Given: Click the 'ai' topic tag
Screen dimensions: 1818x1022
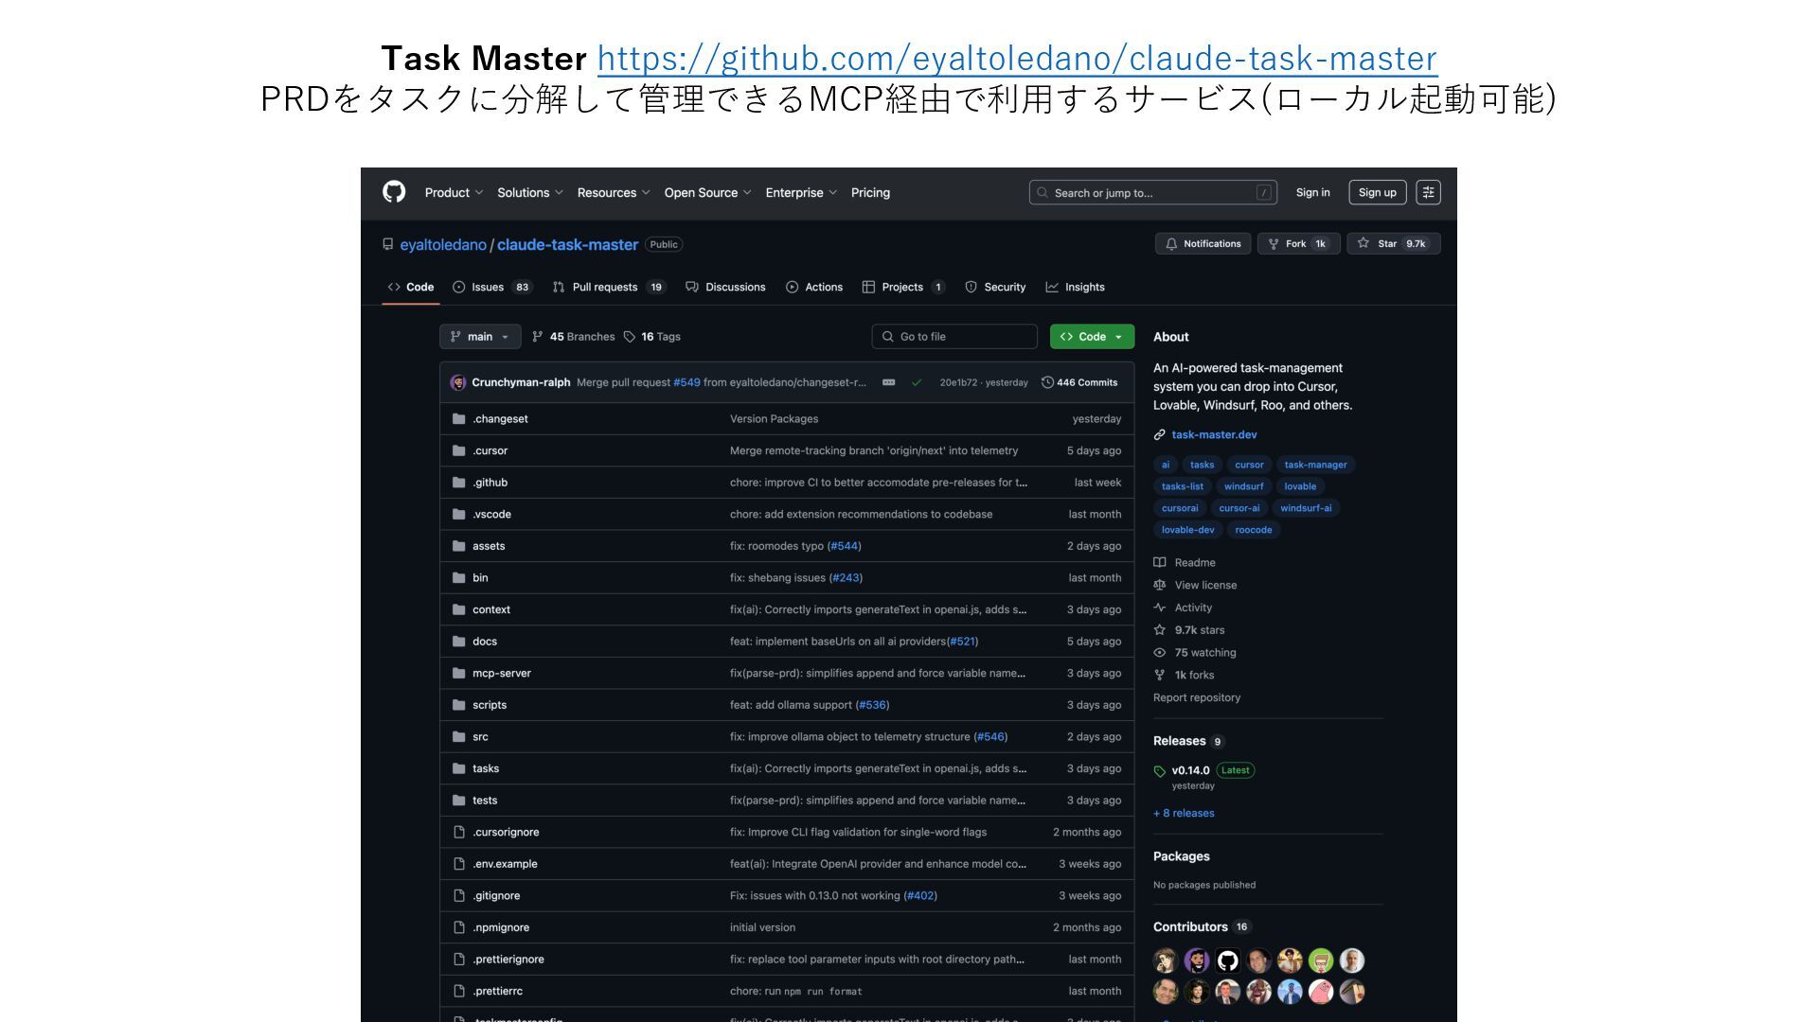Looking at the screenshot, I should [1166, 465].
